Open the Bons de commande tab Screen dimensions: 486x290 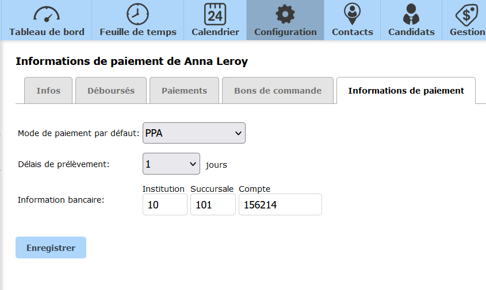tap(278, 91)
